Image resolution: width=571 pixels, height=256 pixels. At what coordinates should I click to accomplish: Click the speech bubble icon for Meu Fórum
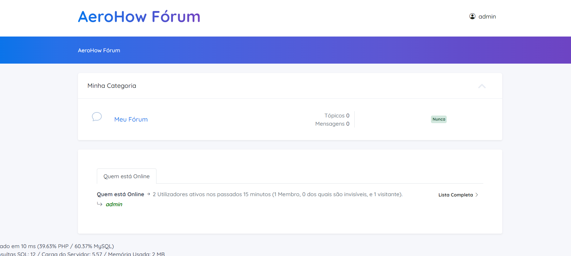[x=97, y=117]
